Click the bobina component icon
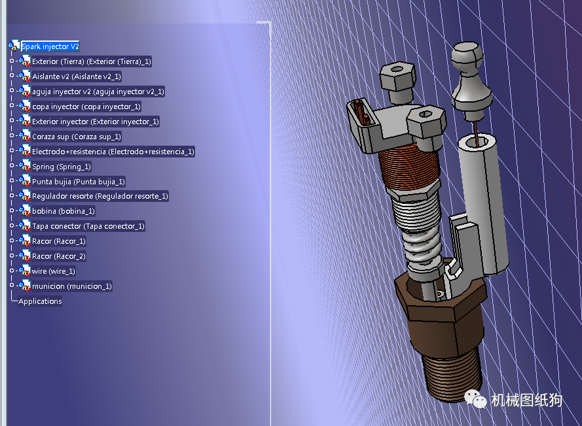The image size is (582, 426). [x=24, y=210]
